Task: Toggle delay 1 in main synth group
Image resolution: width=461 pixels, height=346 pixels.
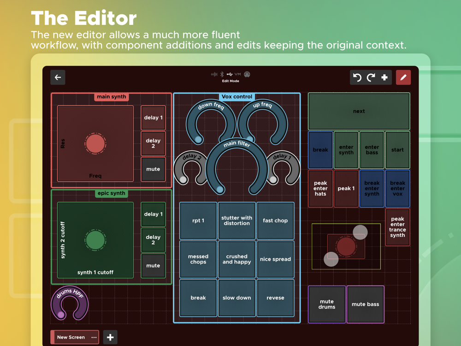Action: 153,118
